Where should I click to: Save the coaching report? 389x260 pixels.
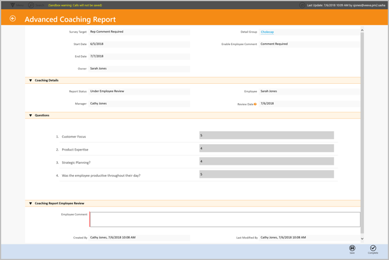(352, 249)
